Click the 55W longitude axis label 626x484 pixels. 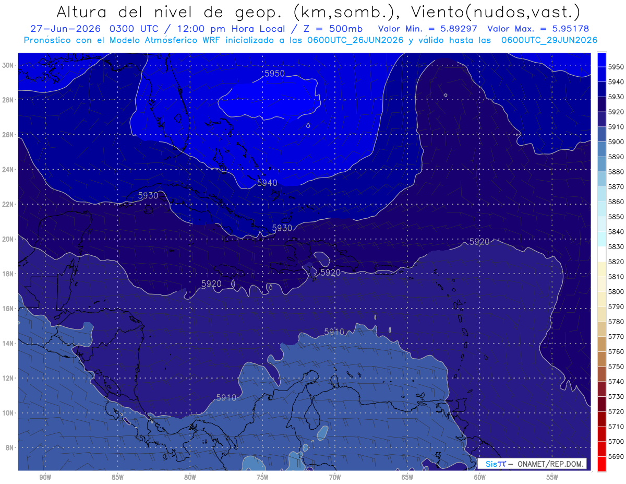click(x=552, y=477)
